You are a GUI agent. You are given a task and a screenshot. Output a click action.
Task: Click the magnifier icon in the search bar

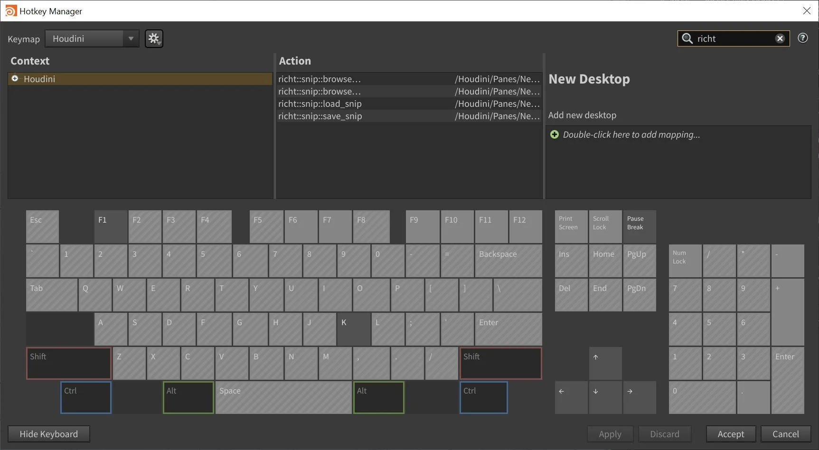coord(687,38)
